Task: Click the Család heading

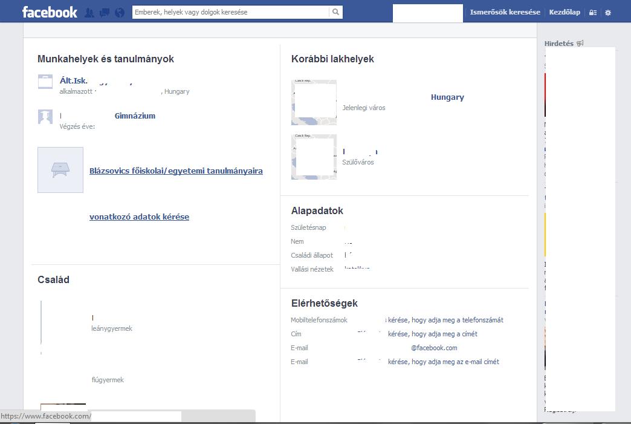Action: [54, 279]
